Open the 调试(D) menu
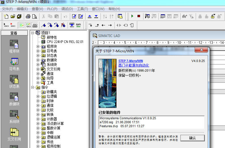This screenshot has height=148, width=225. coord(67,9)
